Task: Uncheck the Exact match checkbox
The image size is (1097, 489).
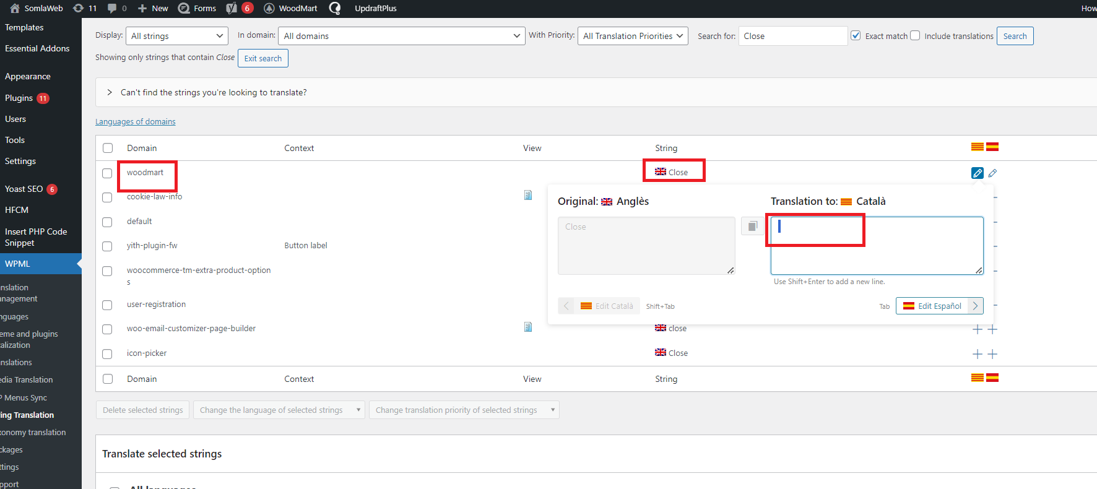Action: click(856, 35)
